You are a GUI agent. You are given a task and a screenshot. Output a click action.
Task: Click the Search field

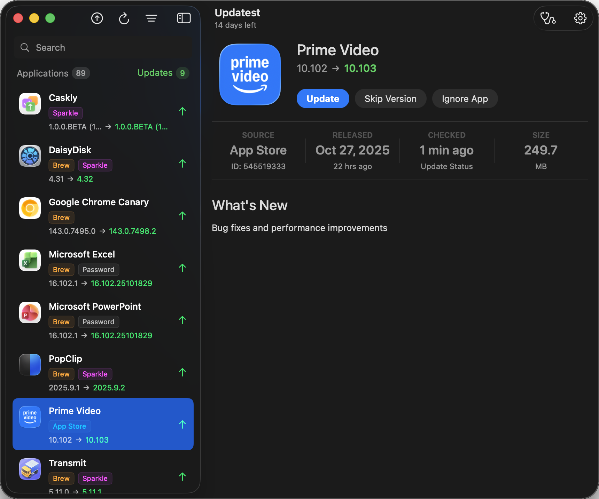[103, 47]
